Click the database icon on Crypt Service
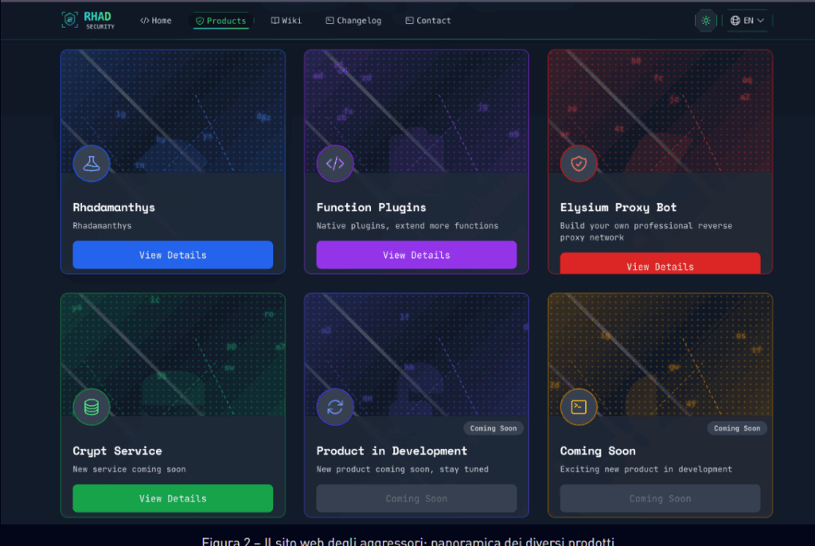Viewport: 815px width, 546px height. click(x=92, y=407)
